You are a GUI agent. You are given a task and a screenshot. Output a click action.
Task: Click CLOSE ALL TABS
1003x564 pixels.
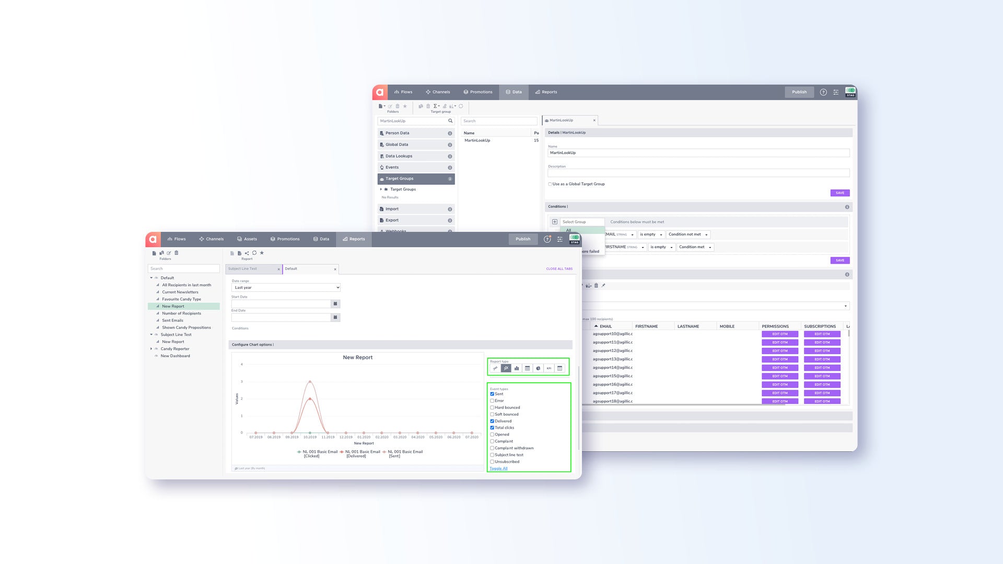click(559, 269)
